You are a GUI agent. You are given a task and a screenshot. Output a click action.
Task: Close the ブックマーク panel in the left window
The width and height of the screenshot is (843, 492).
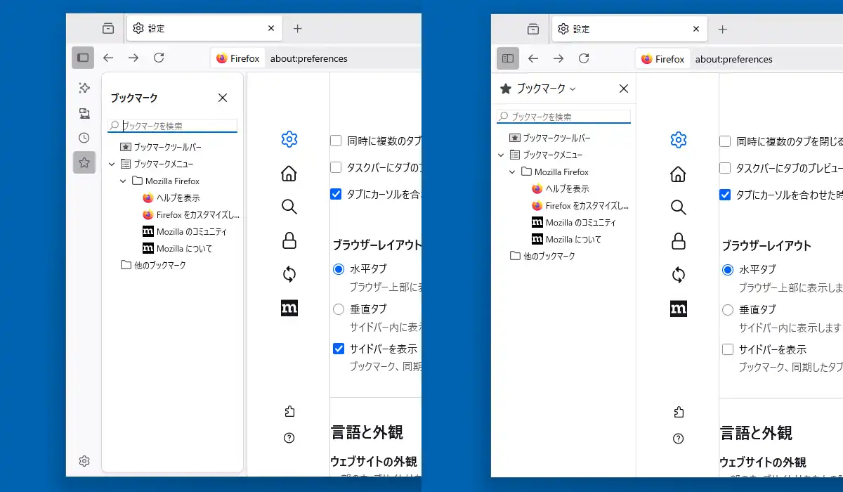point(223,98)
